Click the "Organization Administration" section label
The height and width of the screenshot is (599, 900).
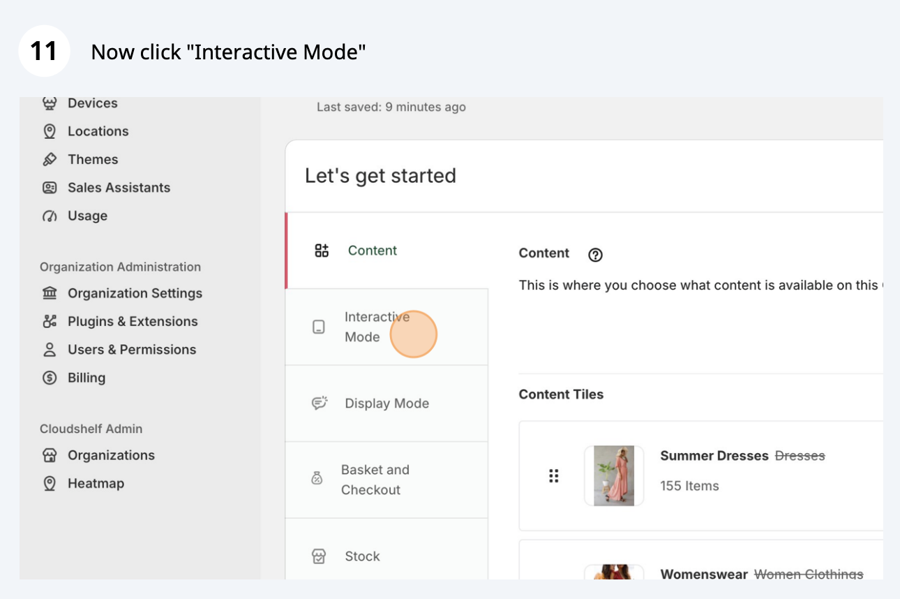pos(120,267)
